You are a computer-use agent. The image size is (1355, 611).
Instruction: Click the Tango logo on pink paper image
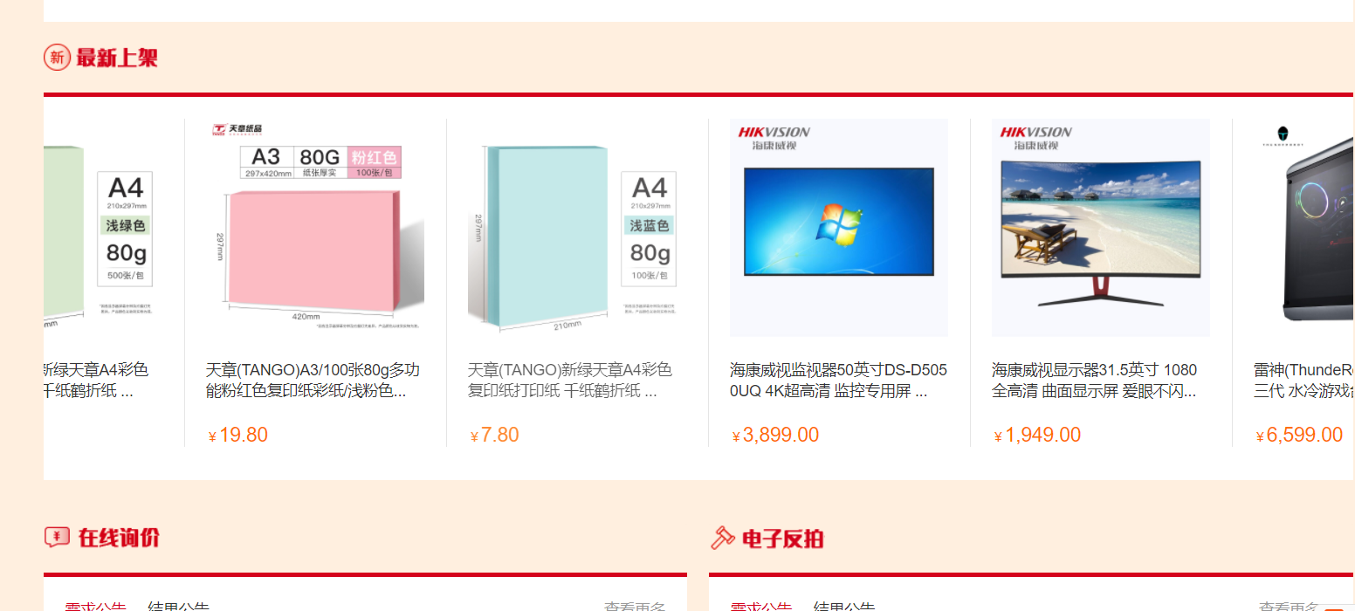tap(237, 130)
